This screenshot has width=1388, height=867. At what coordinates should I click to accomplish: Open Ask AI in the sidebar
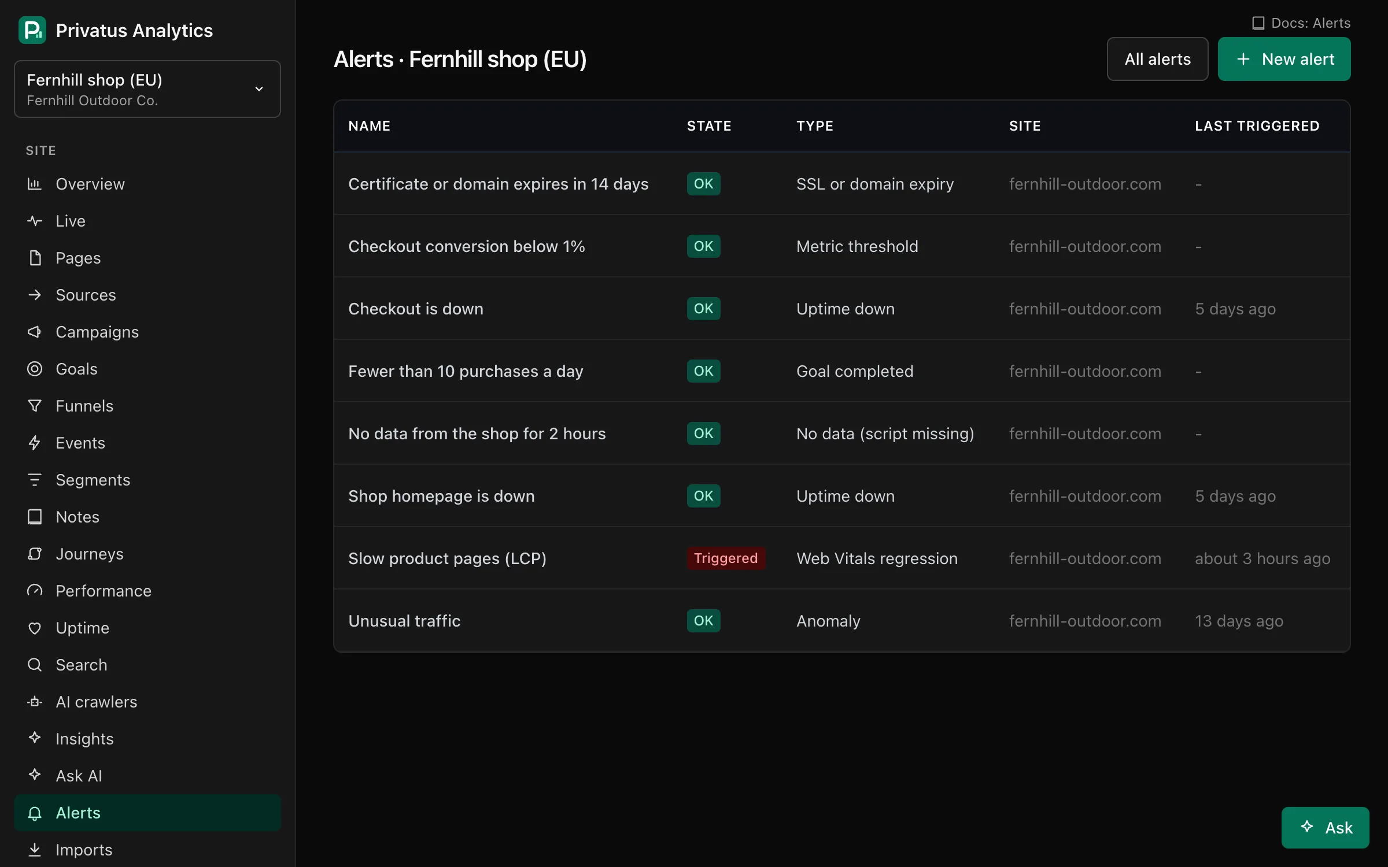(147, 776)
